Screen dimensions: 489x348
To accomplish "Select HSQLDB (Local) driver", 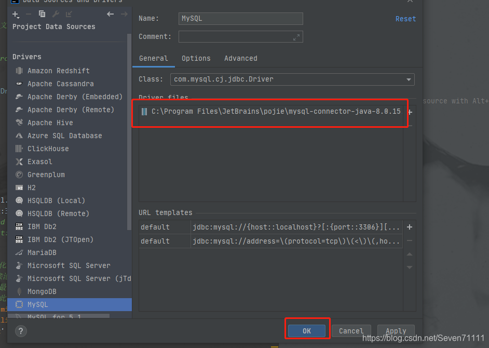I will click(70, 200).
